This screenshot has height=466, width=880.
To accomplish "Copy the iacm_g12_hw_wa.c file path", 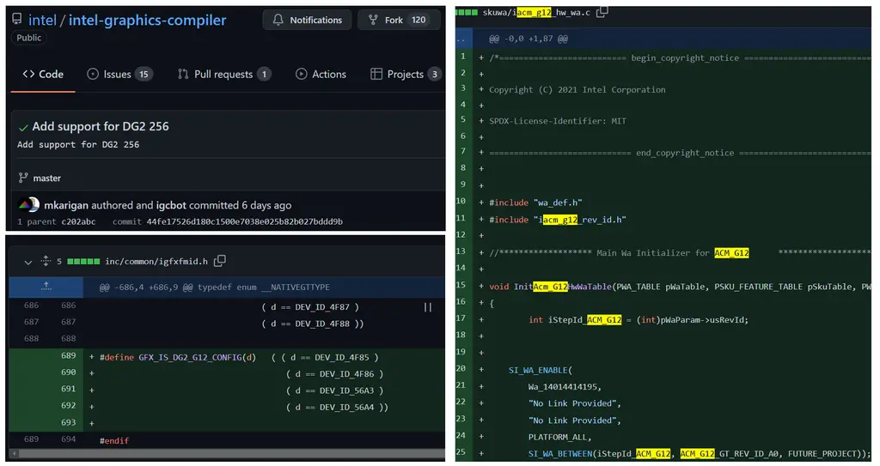I will 602,11.
